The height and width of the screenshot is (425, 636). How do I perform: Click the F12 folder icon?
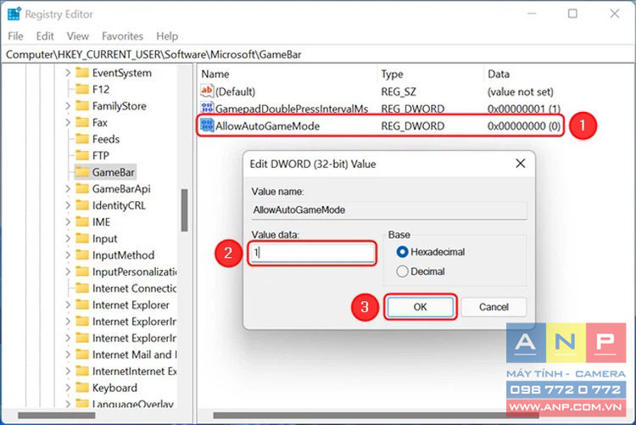82,89
